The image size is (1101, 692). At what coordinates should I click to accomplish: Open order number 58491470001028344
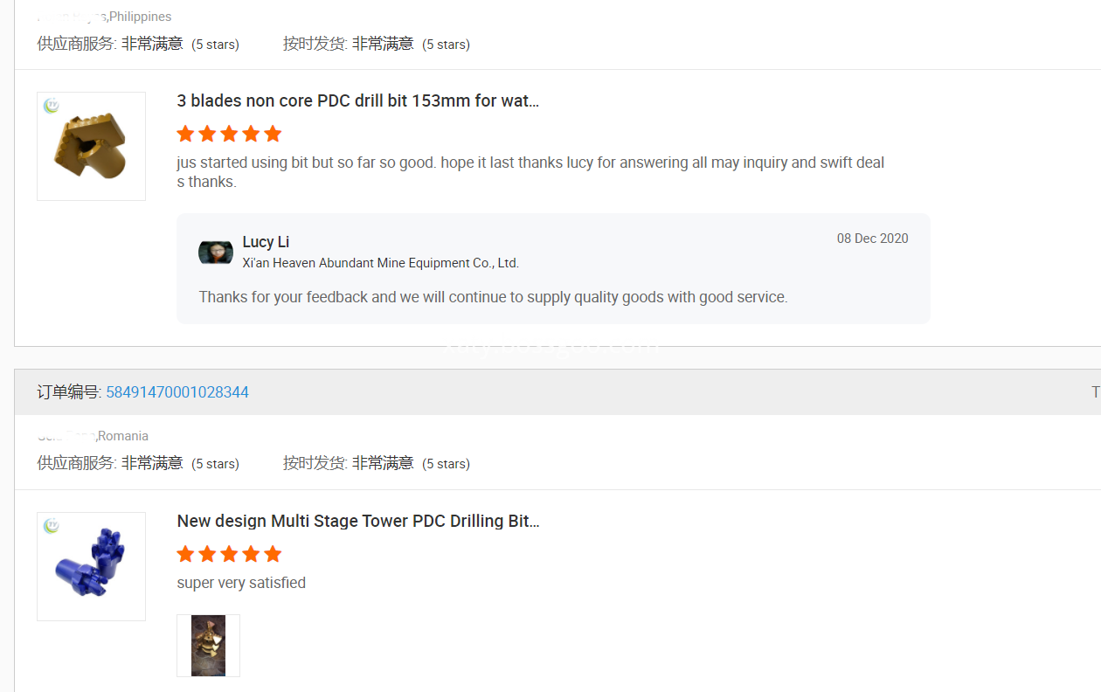pos(177,392)
